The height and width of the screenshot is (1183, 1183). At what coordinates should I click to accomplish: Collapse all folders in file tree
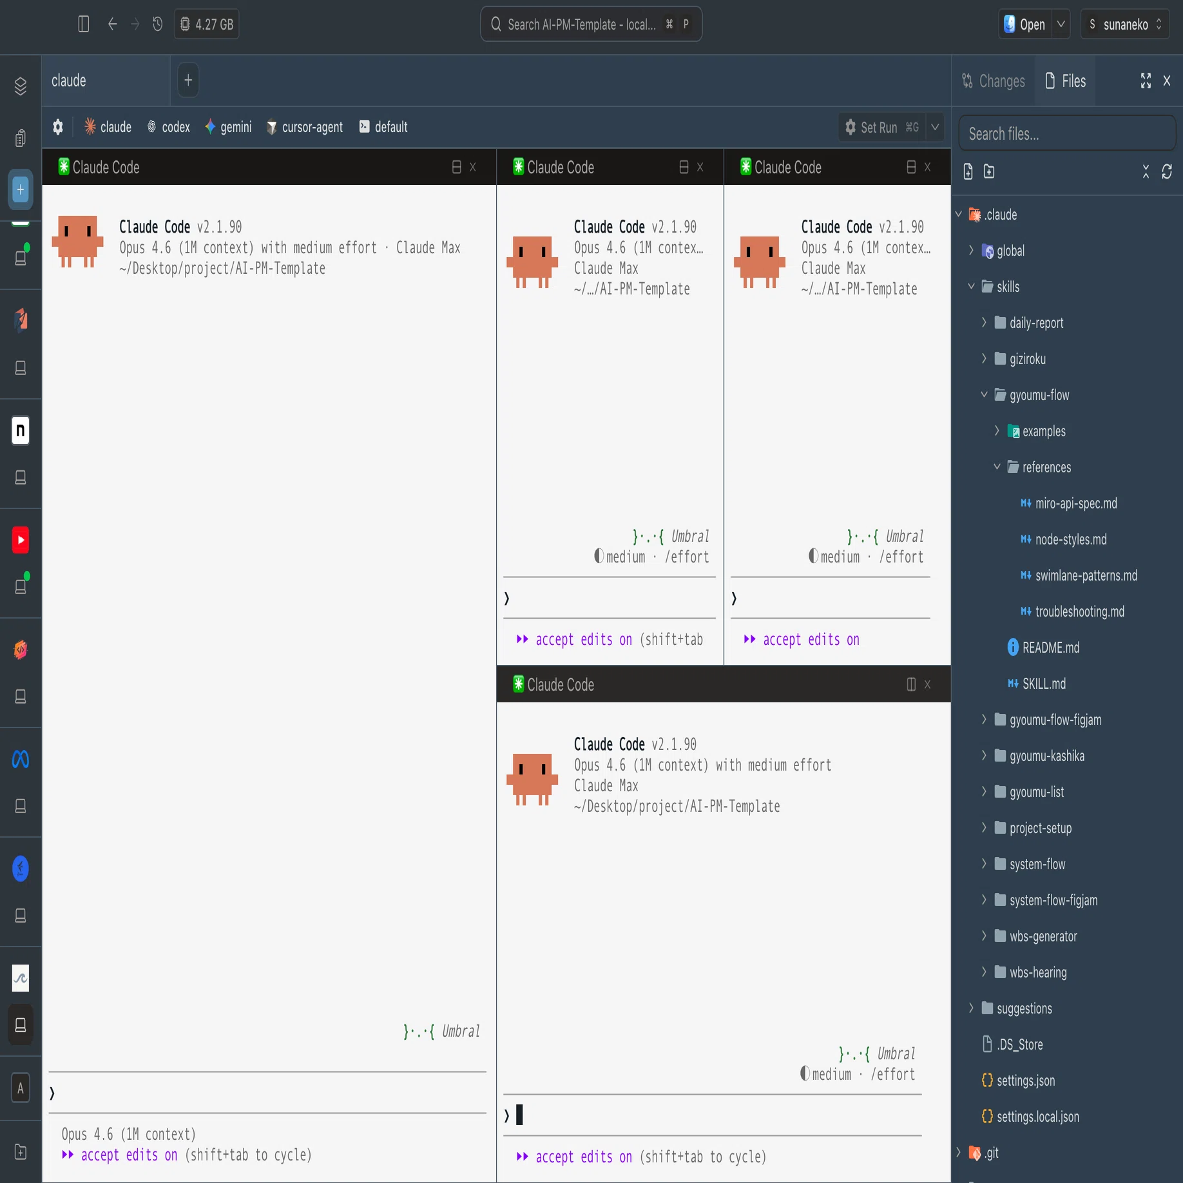click(1146, 171)
